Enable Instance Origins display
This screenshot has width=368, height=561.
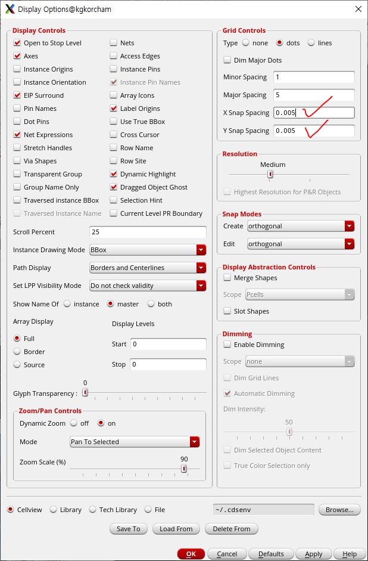[17, 69]
